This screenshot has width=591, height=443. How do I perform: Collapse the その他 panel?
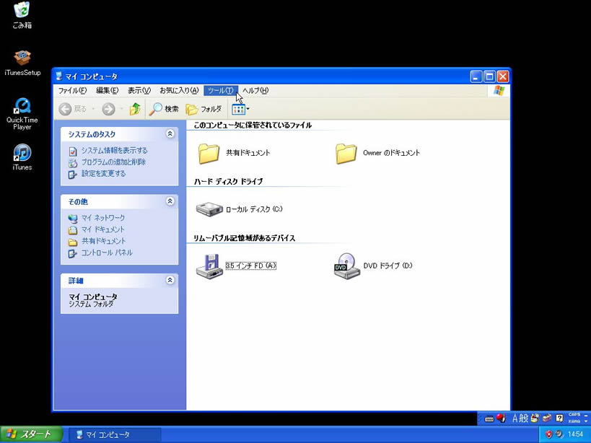pos(170,201)
